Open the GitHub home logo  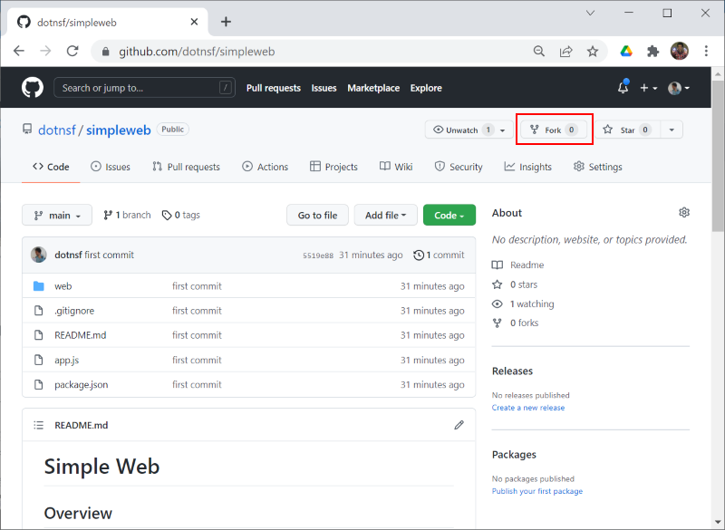click(33, 88)
